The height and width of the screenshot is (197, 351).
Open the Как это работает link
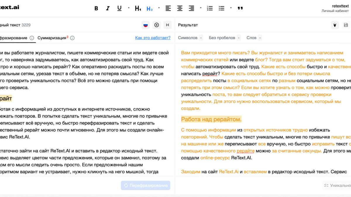152,38
